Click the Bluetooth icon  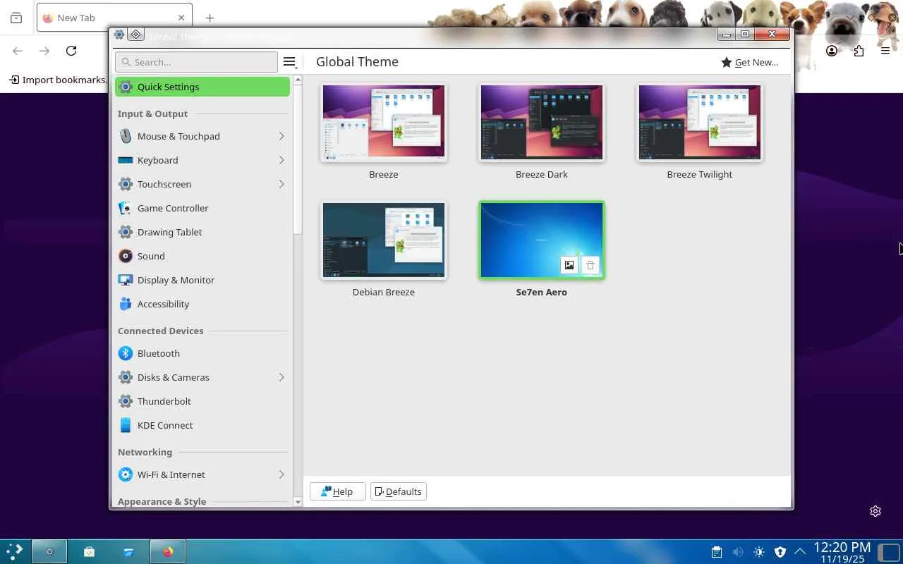[x=126, y=353]
